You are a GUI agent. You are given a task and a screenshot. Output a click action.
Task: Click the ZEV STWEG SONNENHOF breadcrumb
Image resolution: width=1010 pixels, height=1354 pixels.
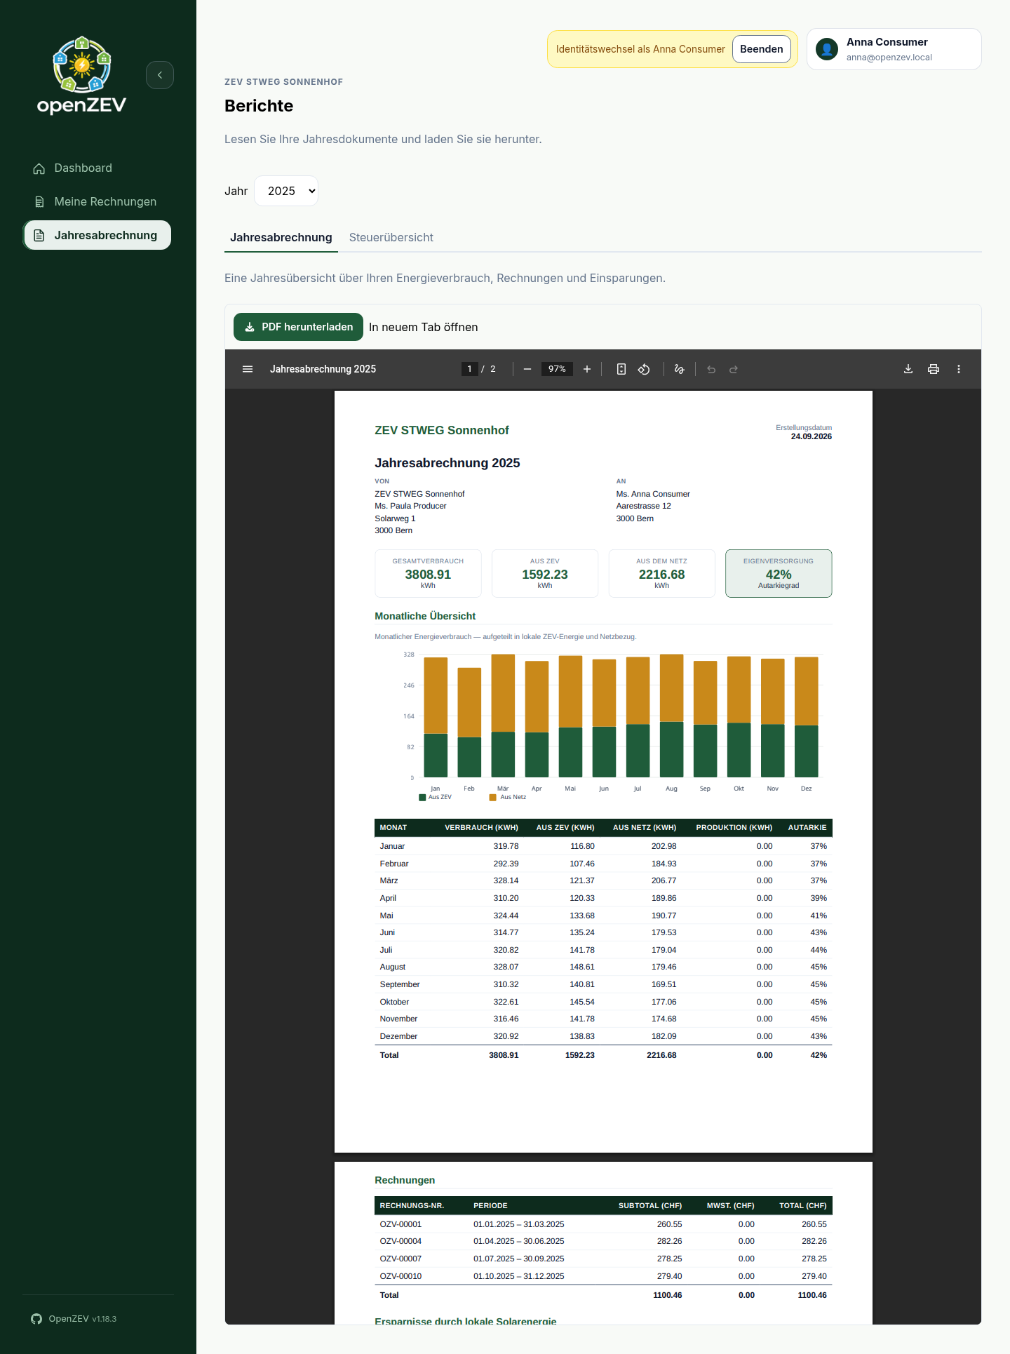click(283, 82)
